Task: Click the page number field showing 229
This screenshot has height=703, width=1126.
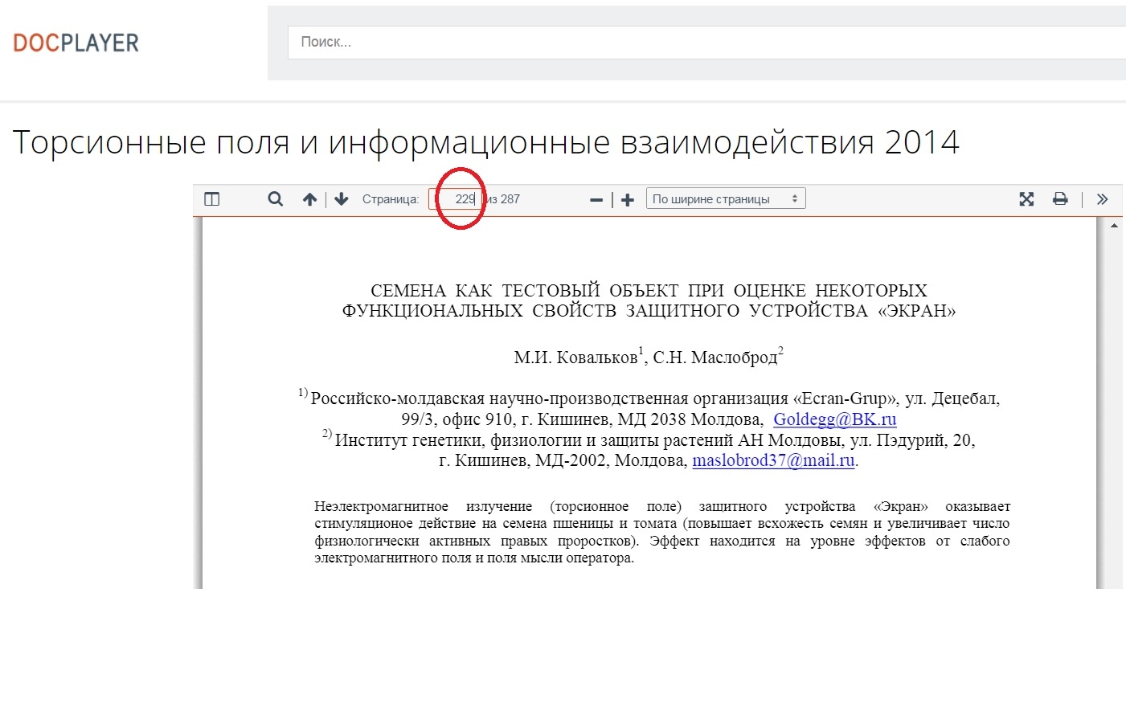Action: [x=458, y=199]
